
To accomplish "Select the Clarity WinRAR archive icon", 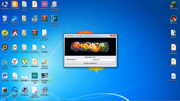I will [x=35, y=34].
